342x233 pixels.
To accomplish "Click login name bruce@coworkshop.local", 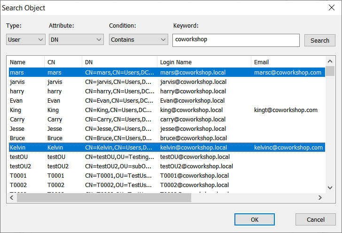I will point(194,138).
